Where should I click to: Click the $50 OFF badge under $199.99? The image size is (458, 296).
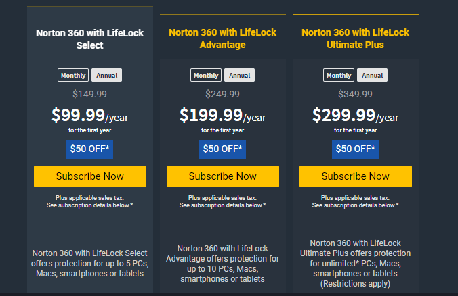[x=223, y=149]
